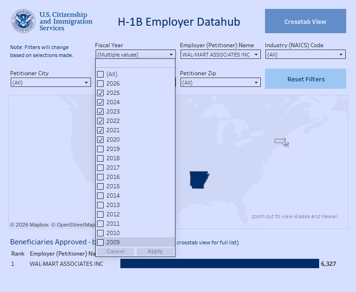Check the highlighted 2009 fiscal year entry
The image size is (356, 292).
click(x=100, y=242)
